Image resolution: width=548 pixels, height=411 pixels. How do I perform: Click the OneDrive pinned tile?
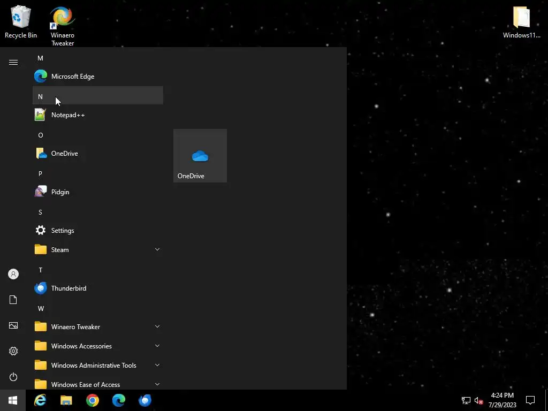coord(200,156)
